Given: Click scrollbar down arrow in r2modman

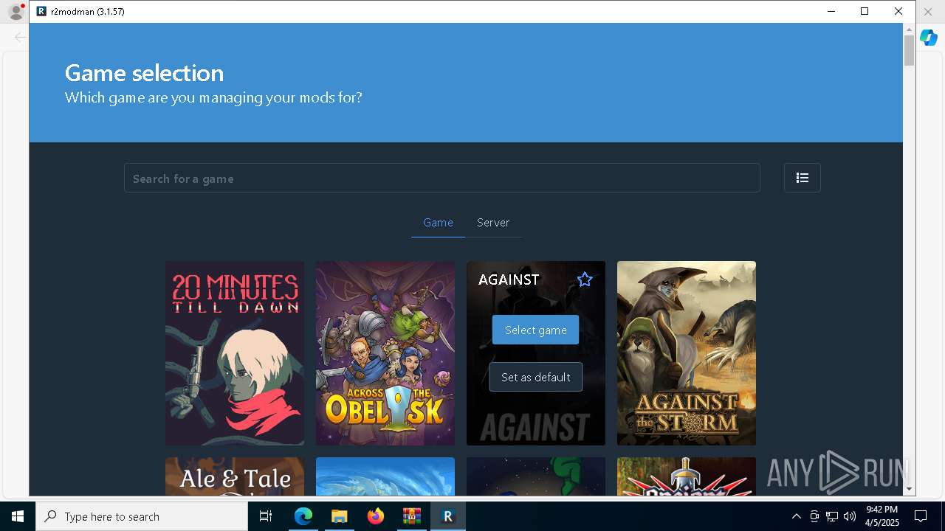Looking at the screenshot, I should coord(909,489).
